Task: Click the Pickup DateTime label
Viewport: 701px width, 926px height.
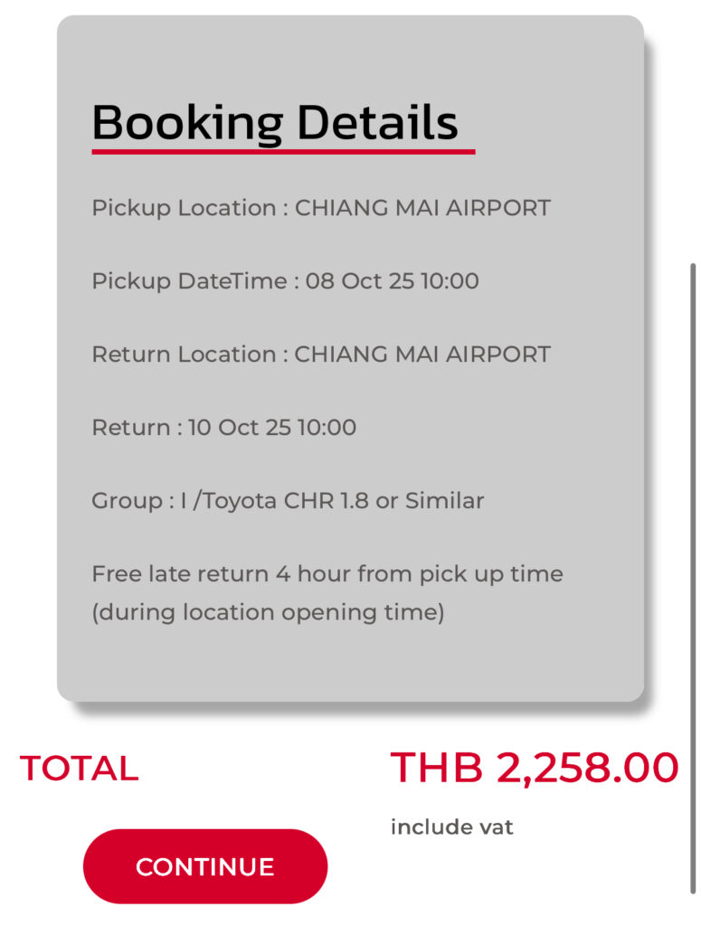Action: [x=190, y=281]
